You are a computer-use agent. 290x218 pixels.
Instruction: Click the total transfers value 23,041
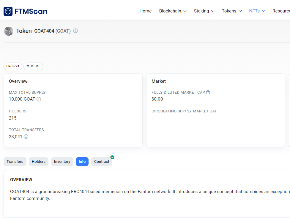coord(15,137)
